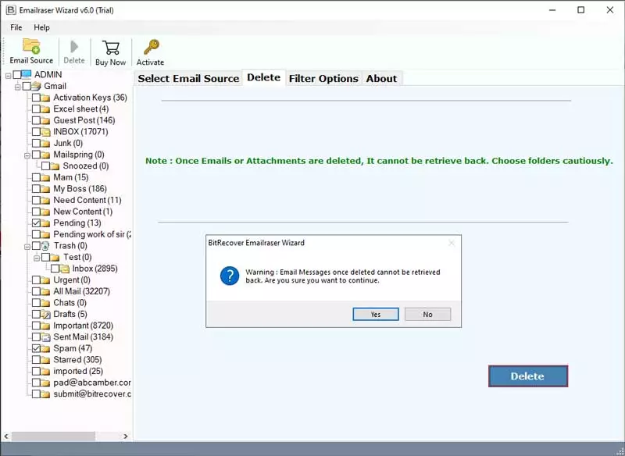Select the Starred (305) label
This screenshot has height=456, width=625.
point(77,360)
